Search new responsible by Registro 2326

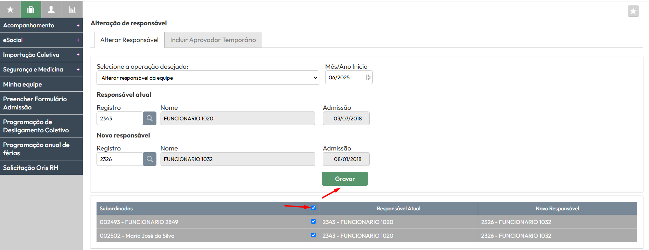pos(150,159)
